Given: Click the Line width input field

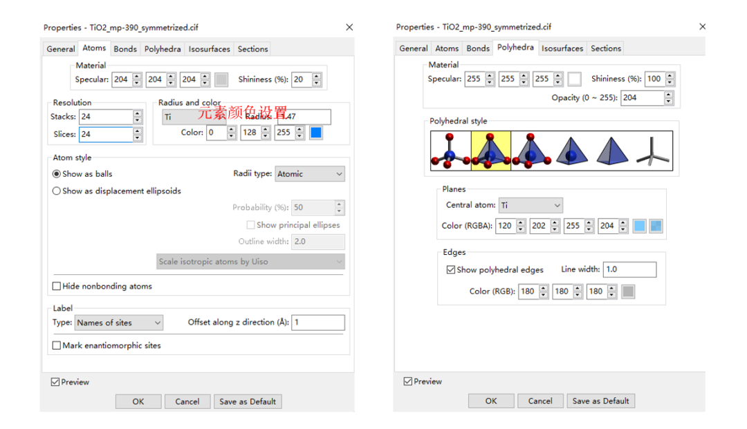Looking at the screenshot, I should point(629,269).
